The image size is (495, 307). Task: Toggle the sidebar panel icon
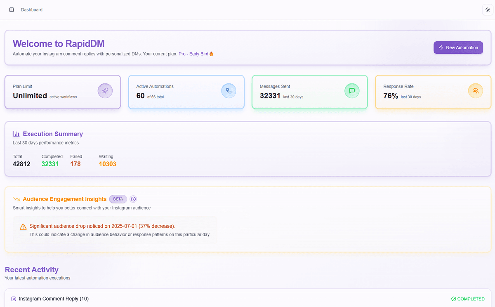click(x=12, y=9)
